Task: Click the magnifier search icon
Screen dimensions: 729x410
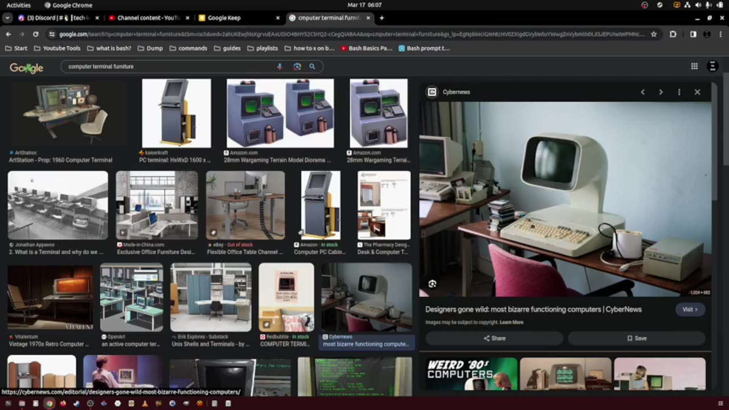Action: 312,67
